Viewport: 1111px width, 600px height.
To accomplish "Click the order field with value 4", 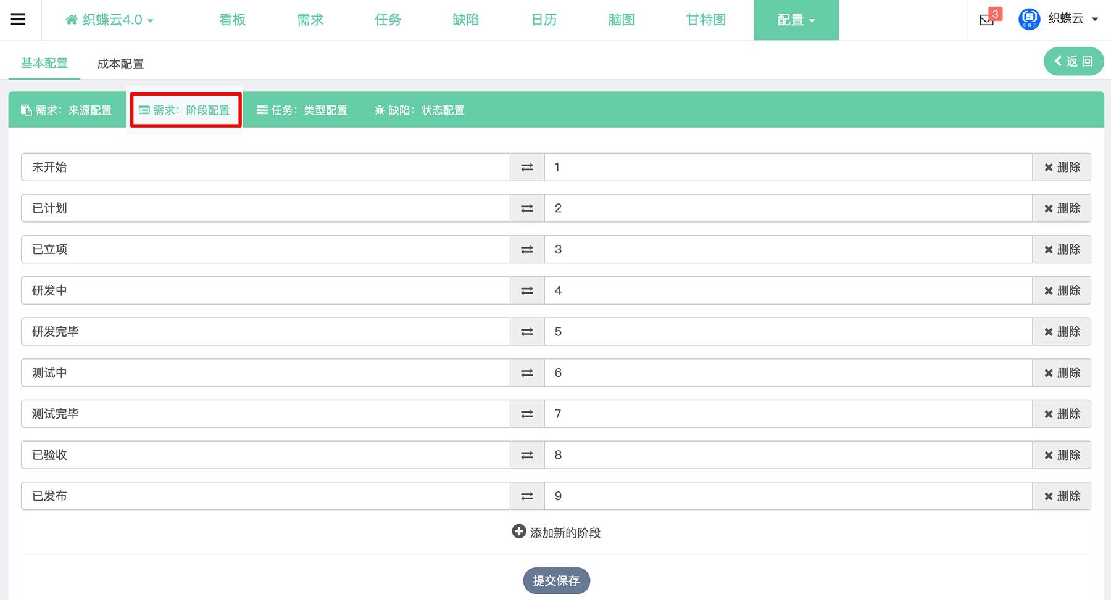I will (788, 290).
